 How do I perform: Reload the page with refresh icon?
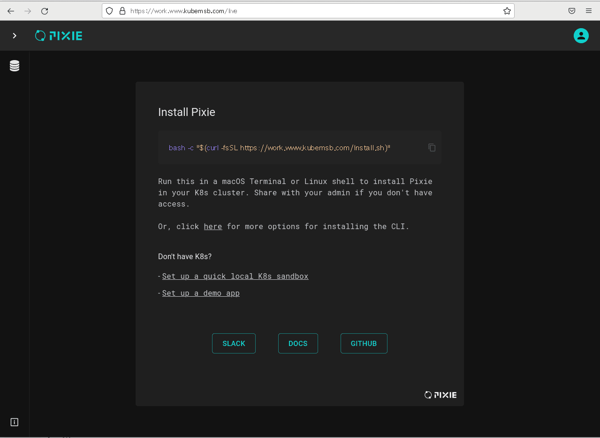coord(45,11)
